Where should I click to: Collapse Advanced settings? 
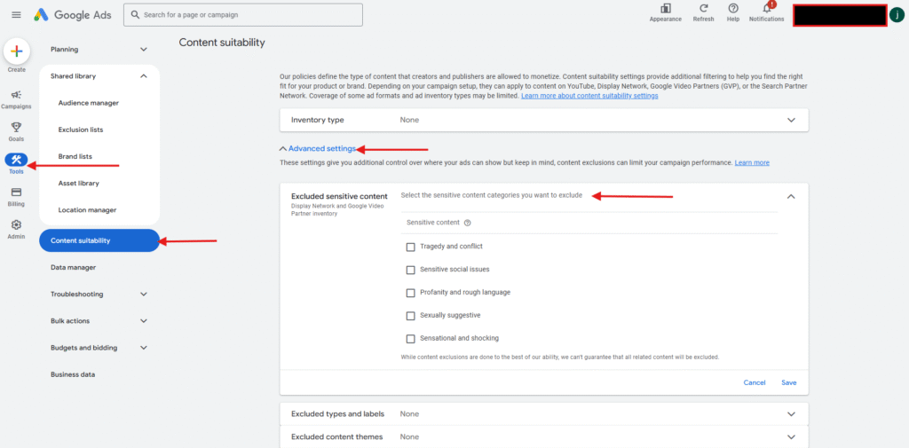(x=318, y=149)
